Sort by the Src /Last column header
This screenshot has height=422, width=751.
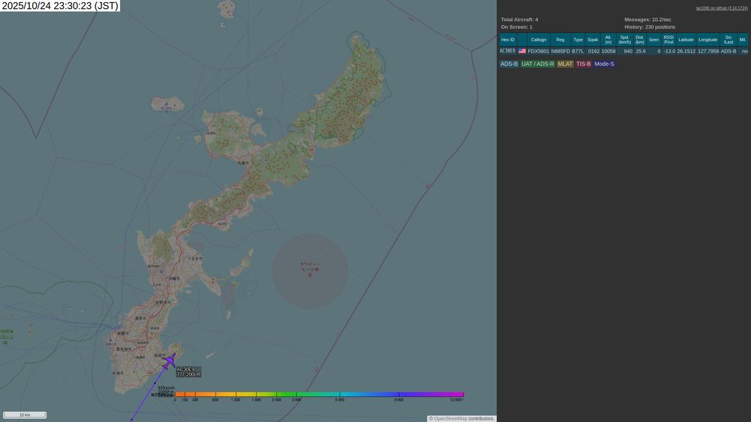click(x=728, y=40)
